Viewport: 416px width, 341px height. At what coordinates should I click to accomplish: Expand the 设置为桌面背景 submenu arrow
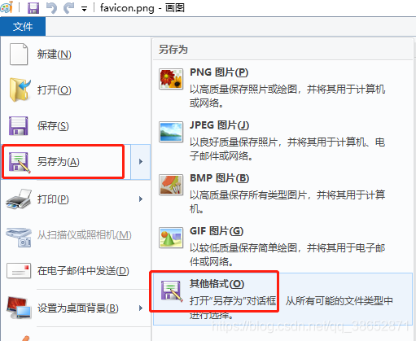pos(141,308)
